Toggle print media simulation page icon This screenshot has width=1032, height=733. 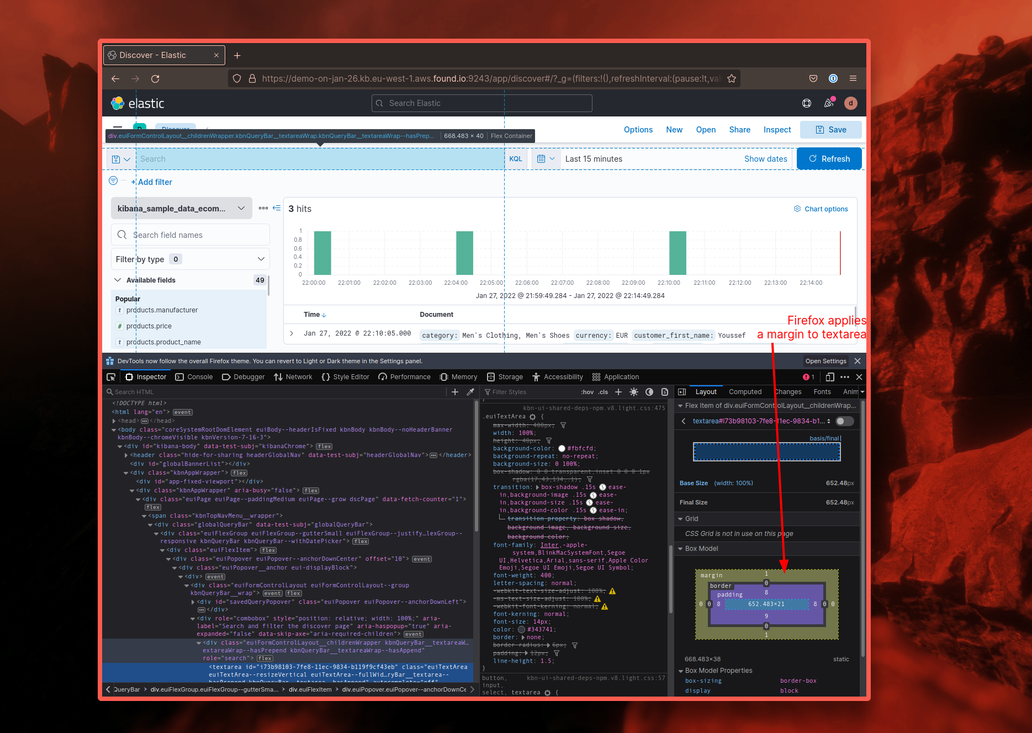pyautogui.click(x=665, y=392)
